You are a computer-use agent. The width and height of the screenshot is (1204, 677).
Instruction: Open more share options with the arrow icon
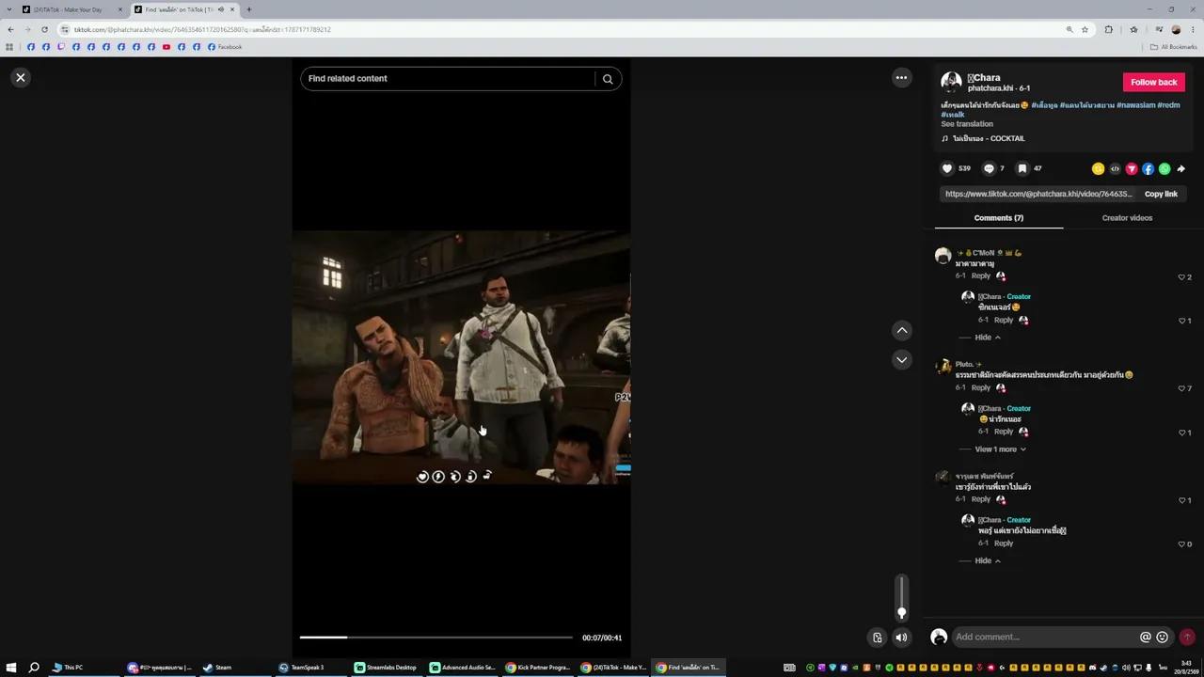[x=1181, y=169]
